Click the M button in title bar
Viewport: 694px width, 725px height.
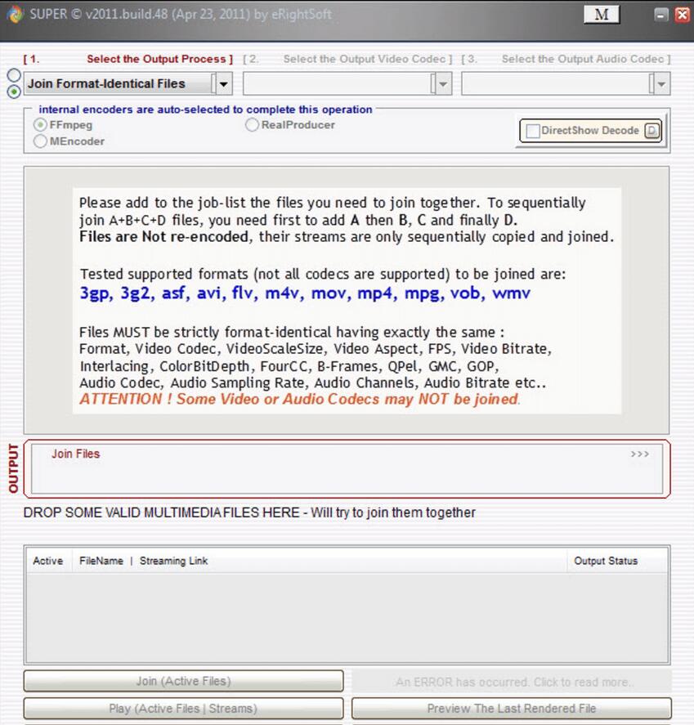(601, 14)
